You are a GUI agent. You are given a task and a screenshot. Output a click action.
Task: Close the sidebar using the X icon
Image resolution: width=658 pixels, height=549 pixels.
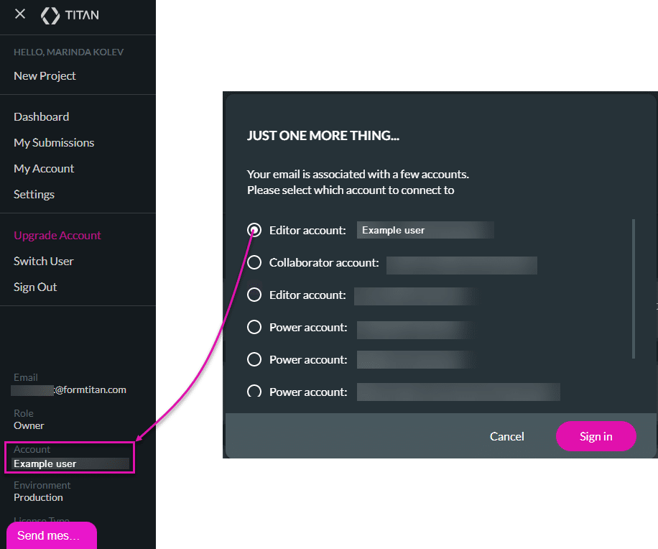click(x=19, y=13)
